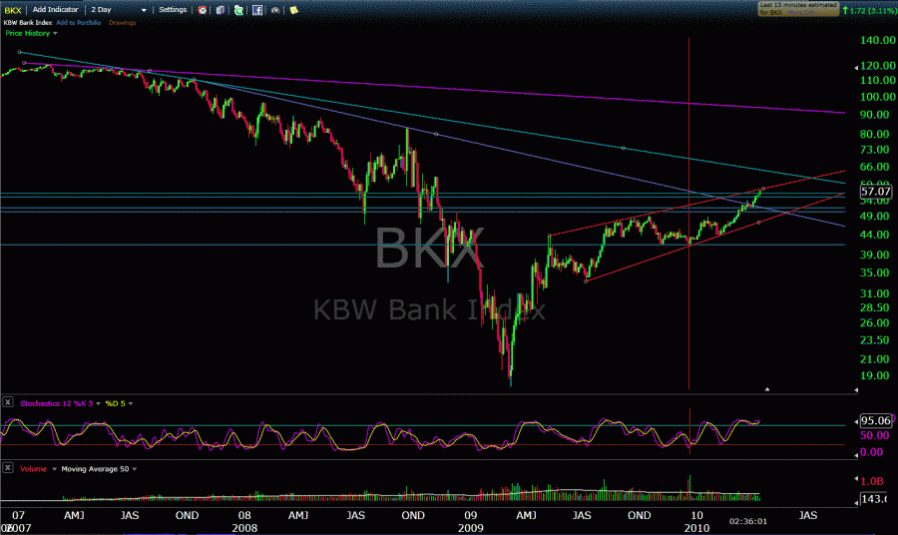Click the 02:36:01 time readout
Image resolution: width=898 pixels, height=535 pixels.
click(x=747, y=521)
